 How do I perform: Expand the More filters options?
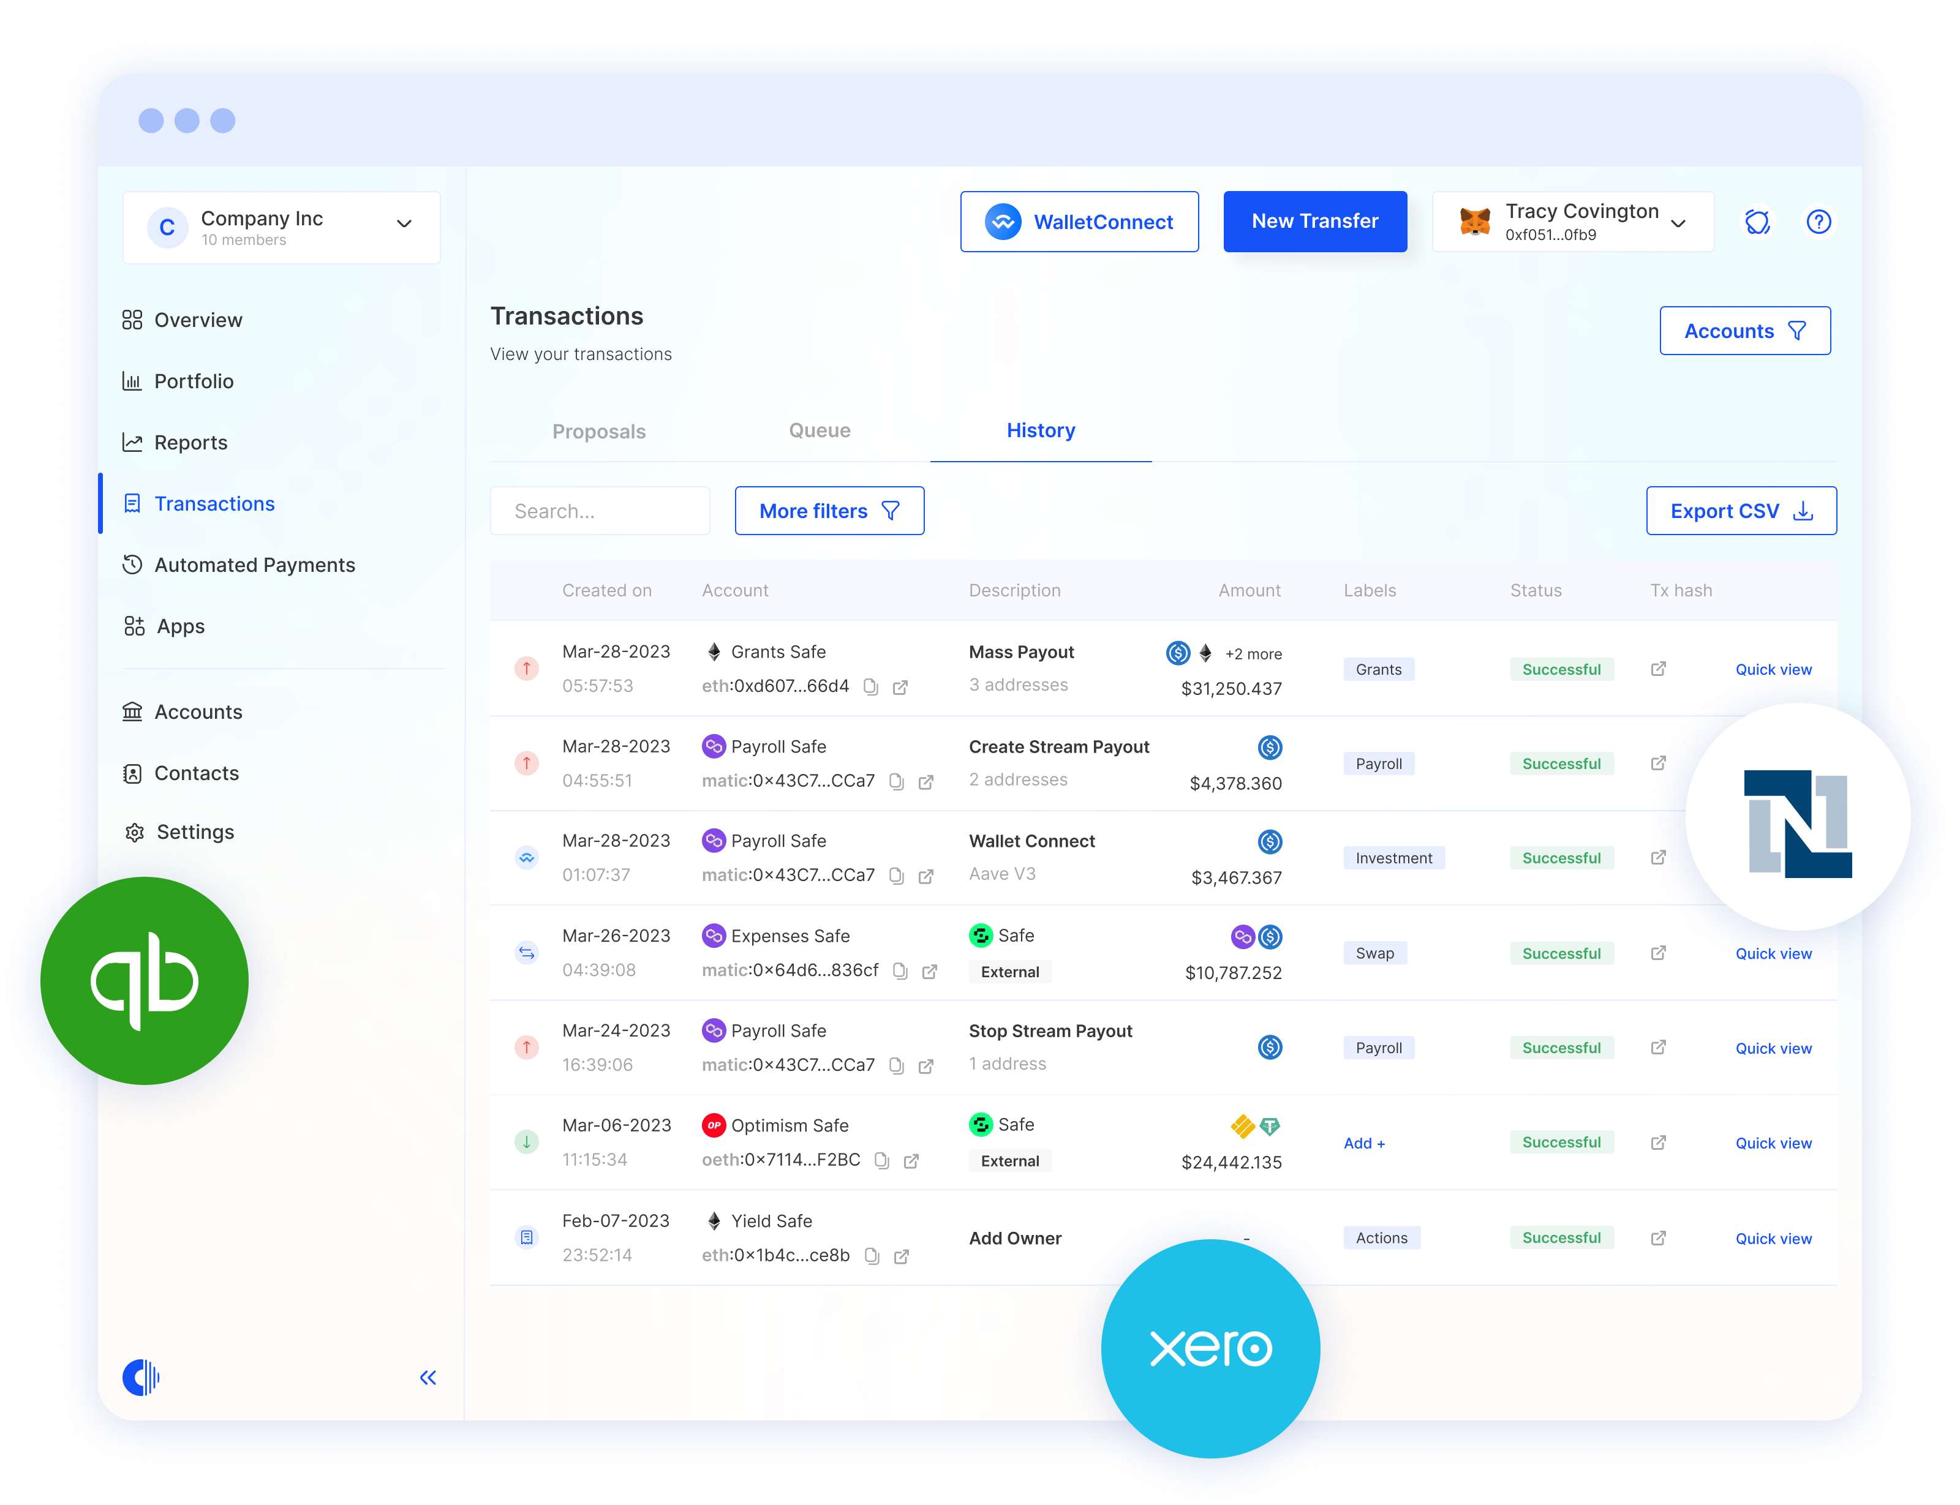tap(828, 511)
